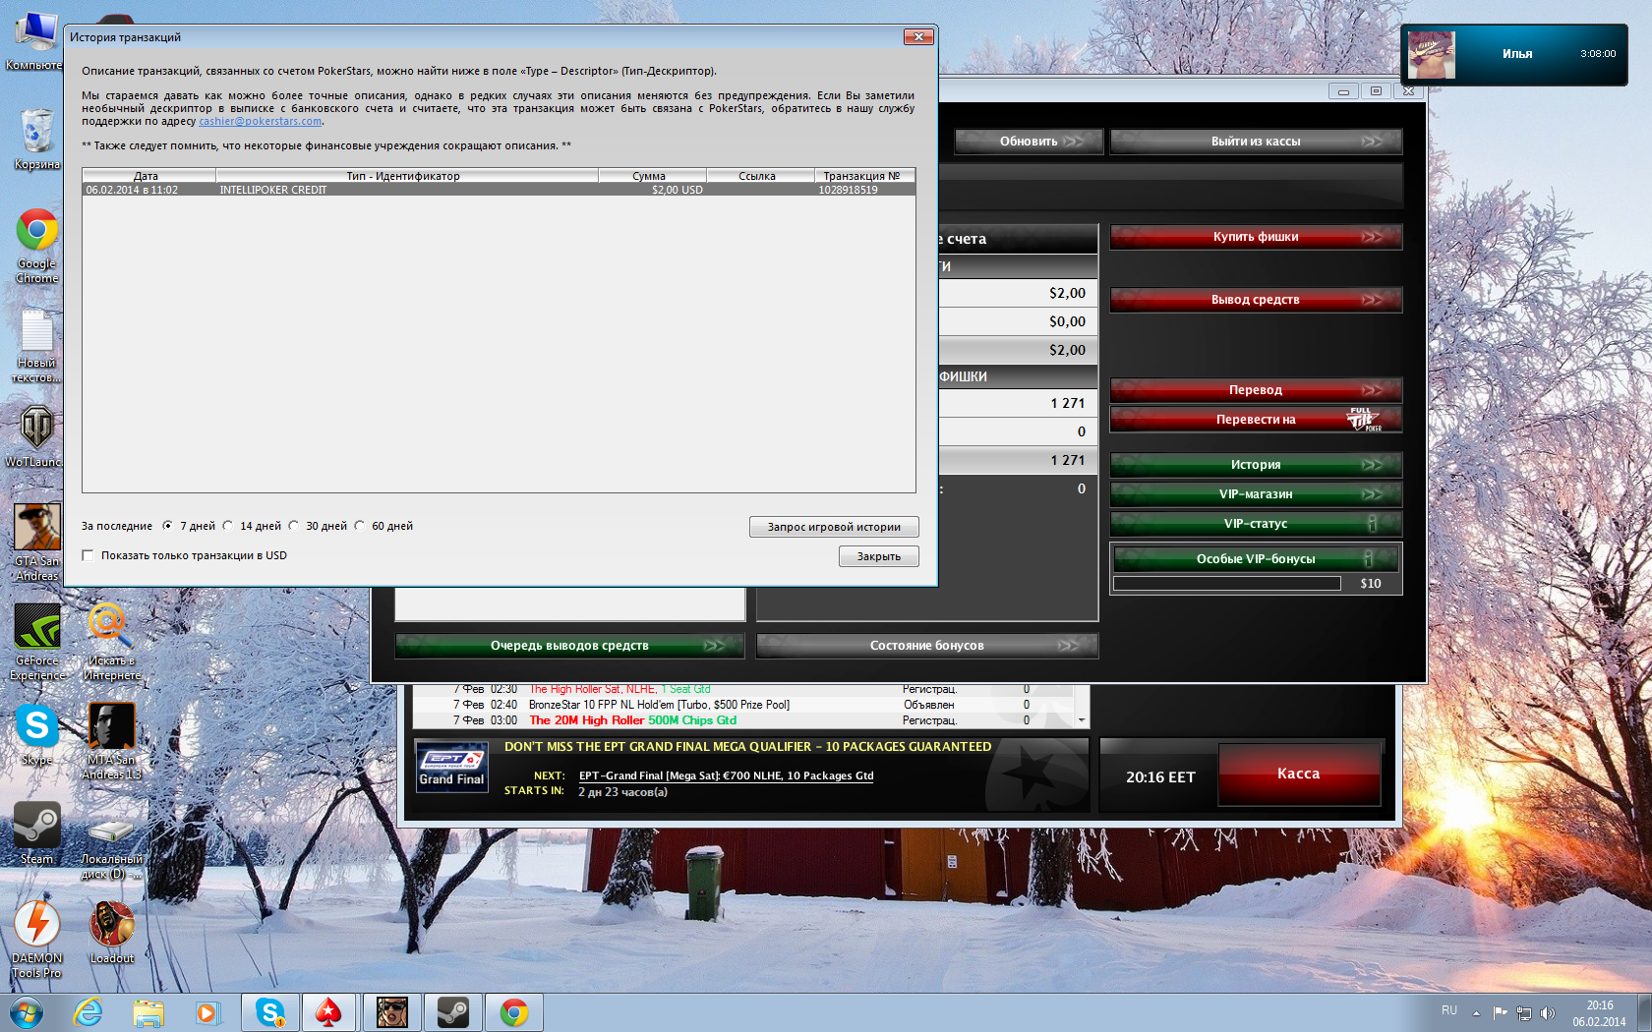
Task: Sort by the Транзакция № column header
Action: (x=864, y=176)
